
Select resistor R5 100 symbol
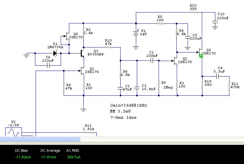[x=160, y=23]
